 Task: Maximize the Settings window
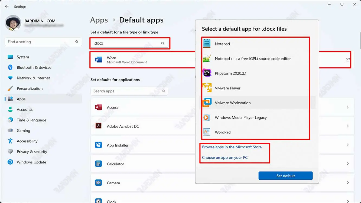click(x=342, y=4)
